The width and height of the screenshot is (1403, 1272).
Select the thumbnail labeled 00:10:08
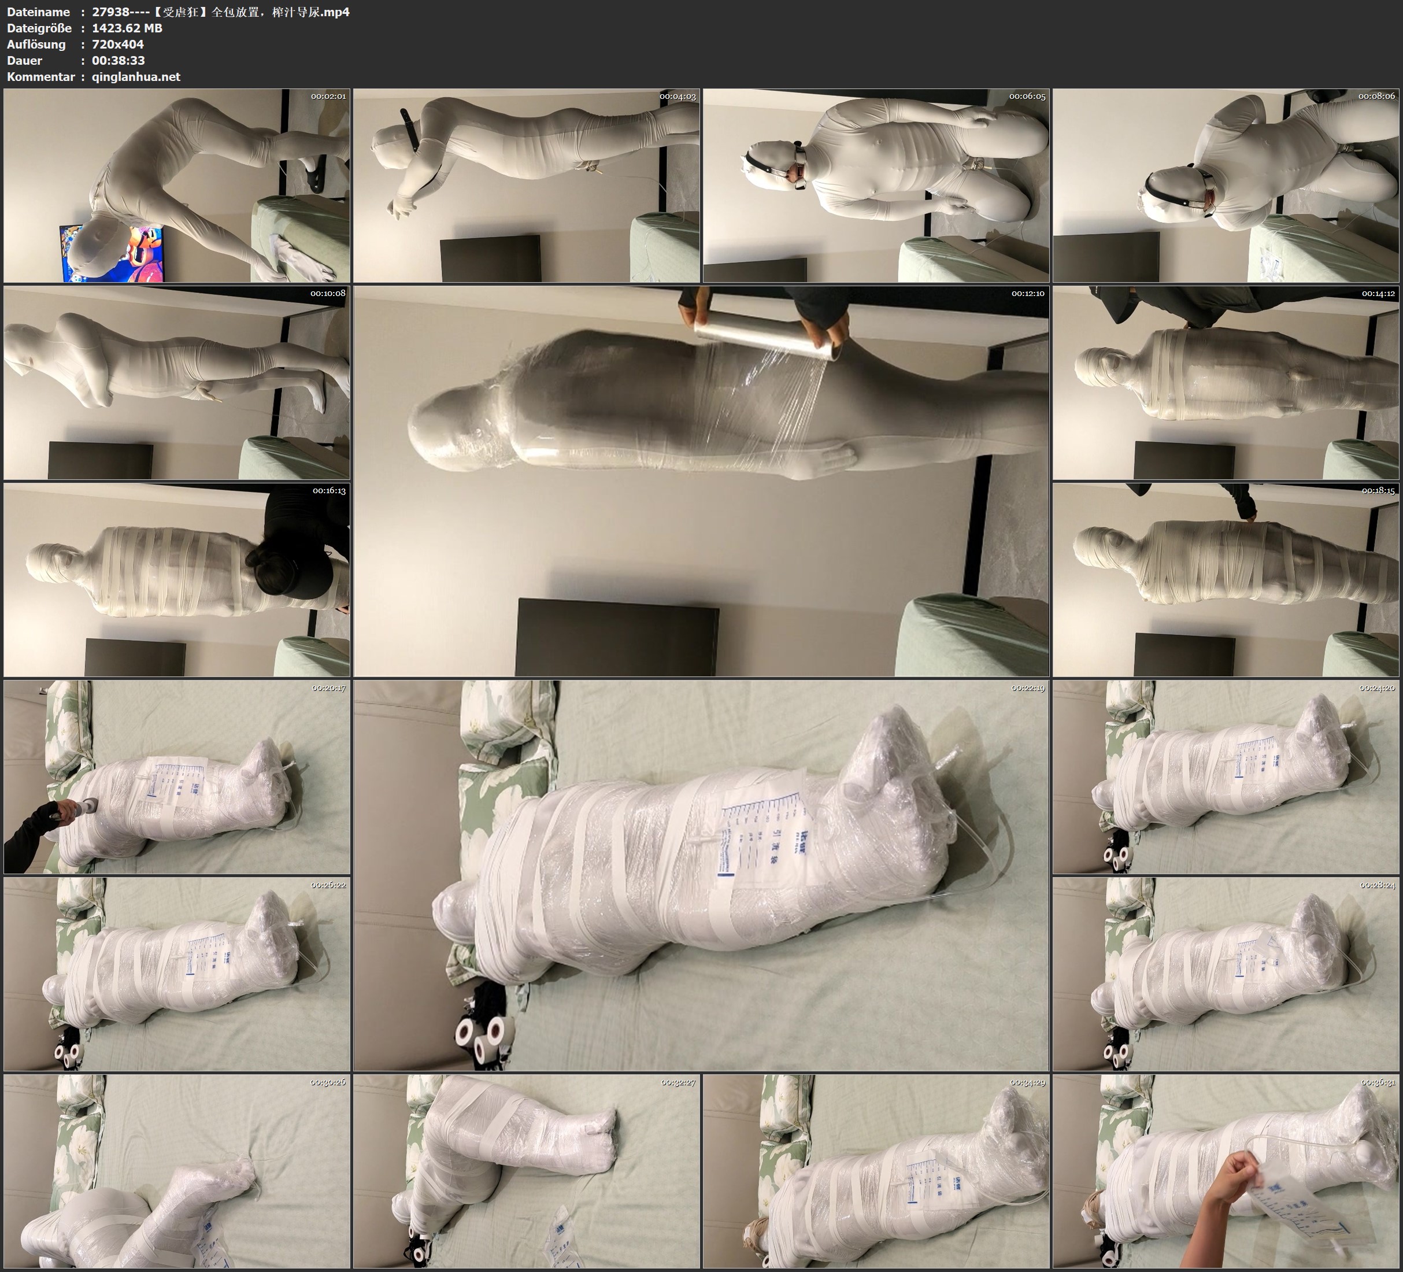click(x=177, y=382)
